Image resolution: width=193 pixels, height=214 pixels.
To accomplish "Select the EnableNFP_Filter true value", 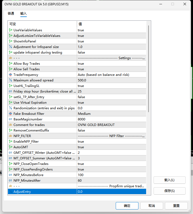I will (111, 142).
